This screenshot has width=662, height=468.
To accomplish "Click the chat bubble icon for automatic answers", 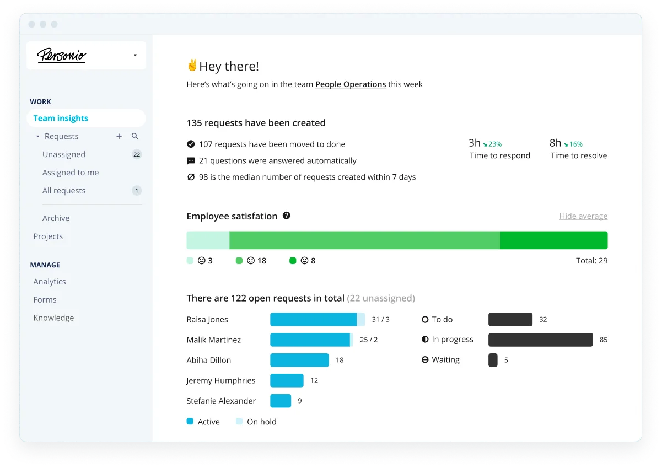I will [x=191, y=161].
